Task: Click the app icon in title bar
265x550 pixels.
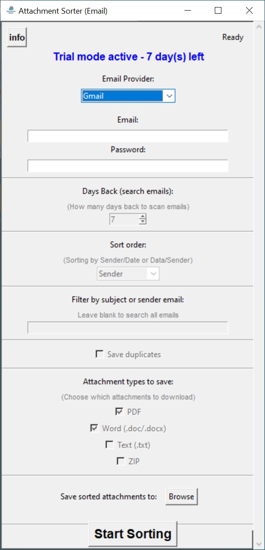Action: tap(11, 11)
